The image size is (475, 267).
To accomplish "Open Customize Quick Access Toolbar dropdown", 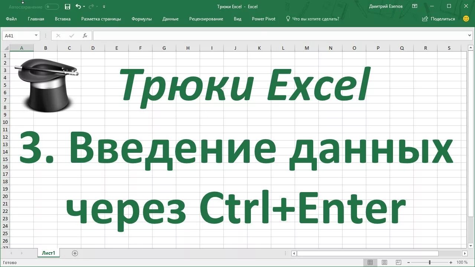I will pyautogui.click(x=104, y=7).
